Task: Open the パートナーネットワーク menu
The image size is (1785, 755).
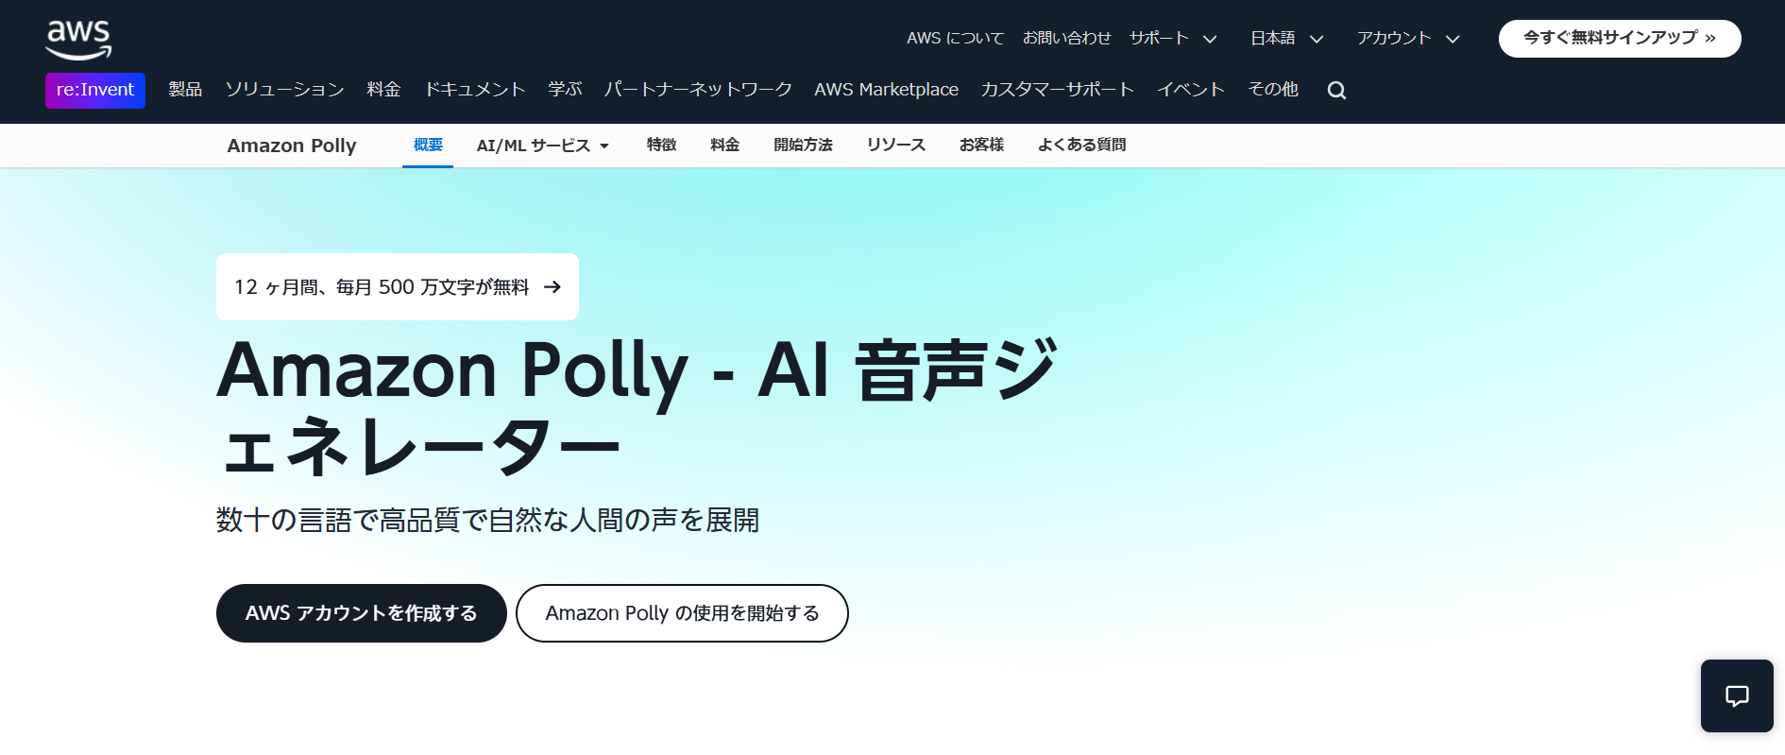Action: coord(698,89)
